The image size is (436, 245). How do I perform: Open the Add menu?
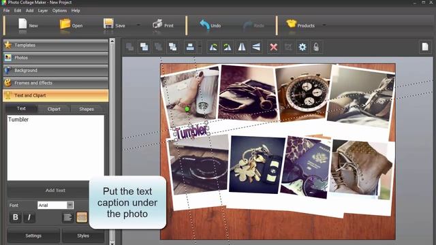pos(29,11)
